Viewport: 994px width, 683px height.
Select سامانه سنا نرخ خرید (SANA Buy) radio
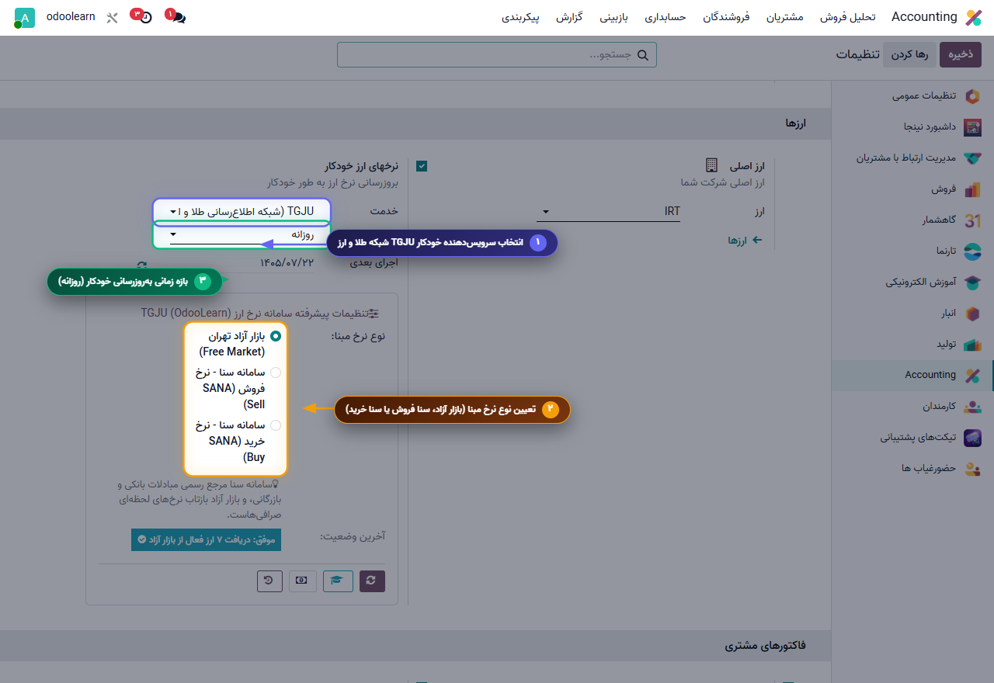click(x=276, y=425)
